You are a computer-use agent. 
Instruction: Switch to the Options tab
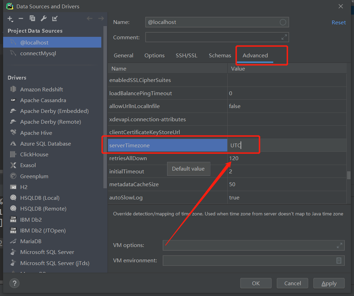coord(155,56)
